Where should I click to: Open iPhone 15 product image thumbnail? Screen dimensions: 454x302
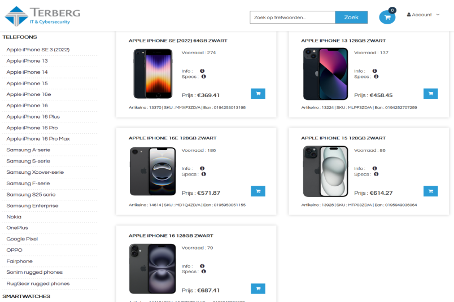325,171
